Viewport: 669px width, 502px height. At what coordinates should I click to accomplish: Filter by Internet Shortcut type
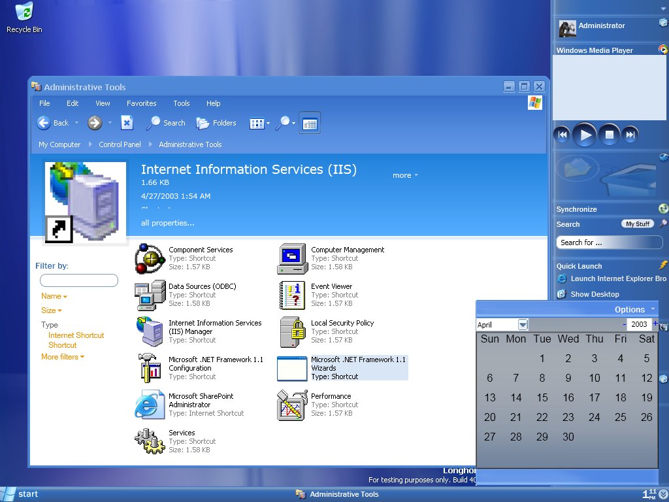point(76,335)
